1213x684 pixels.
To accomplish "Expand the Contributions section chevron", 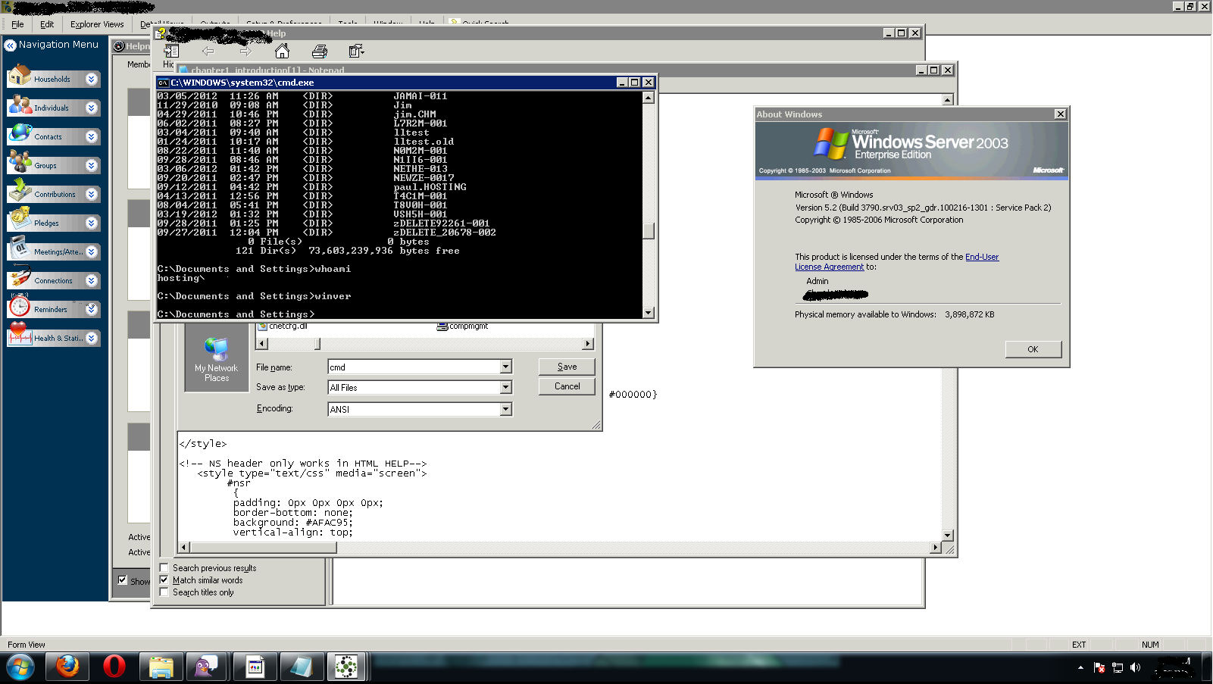I will pos(91,194).
